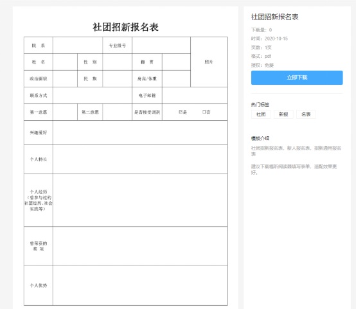Screen dimensions: 356x309
Task: Check the 否 checkbox in the form preview
Action: pos(204,112)
